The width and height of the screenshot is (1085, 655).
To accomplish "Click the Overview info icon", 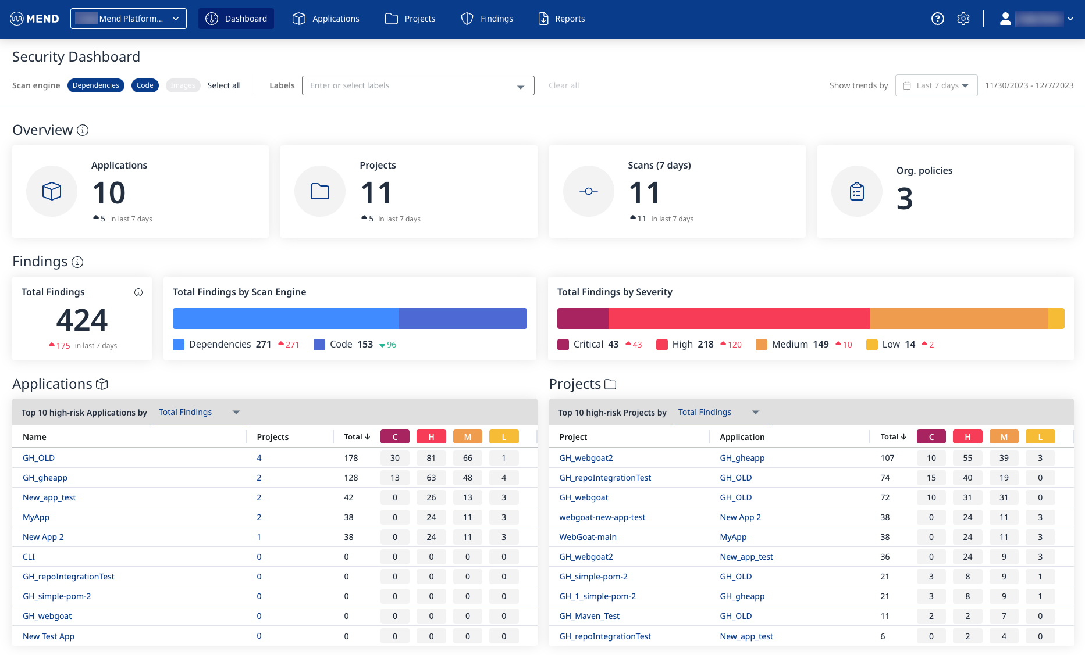I will point(83,130).
